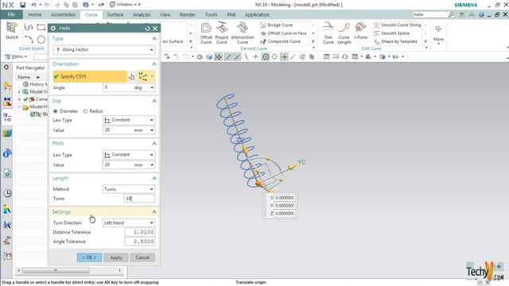The width and height of the screenshot is (509, 286).
Task: Open the Offset Curve tool
Action: click(x=206, y=33)
